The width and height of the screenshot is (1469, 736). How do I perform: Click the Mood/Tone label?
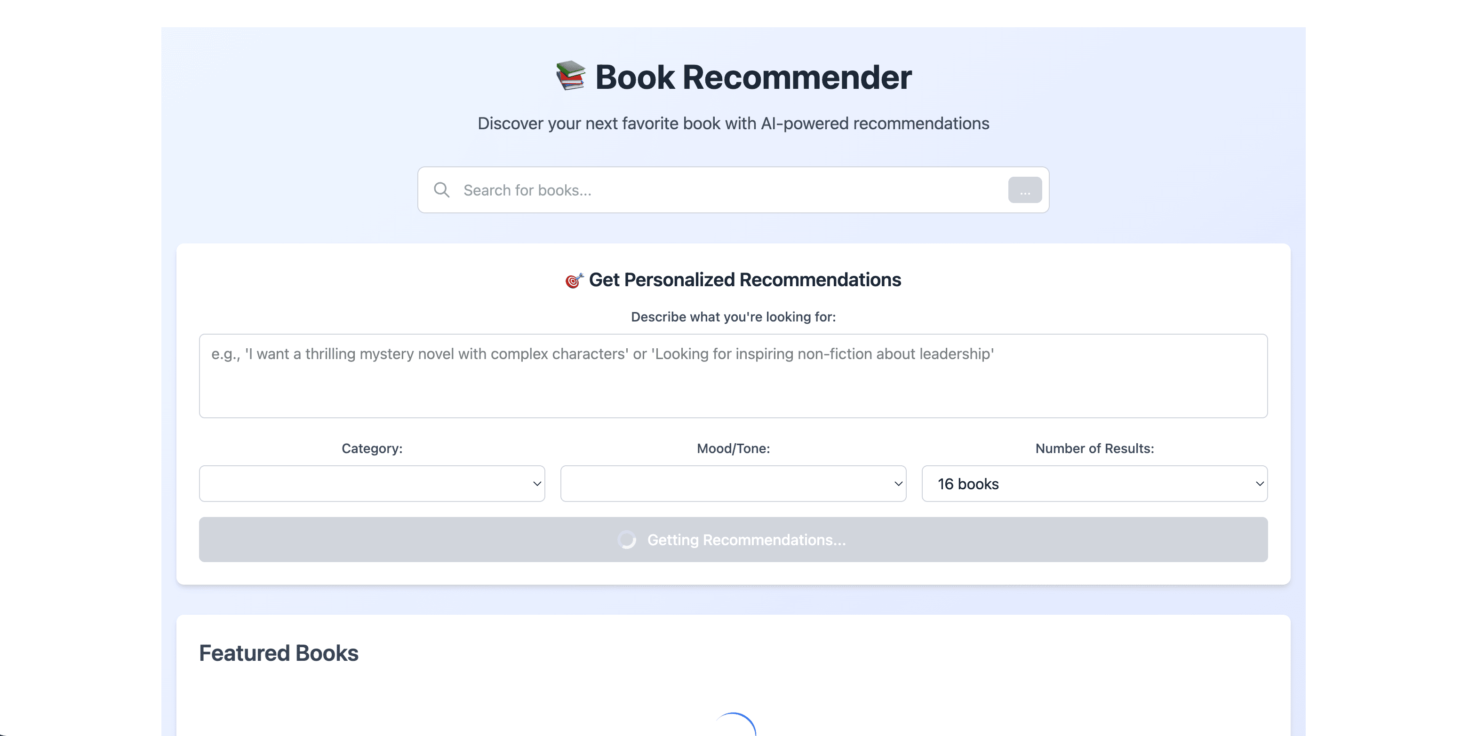(734, 448)
